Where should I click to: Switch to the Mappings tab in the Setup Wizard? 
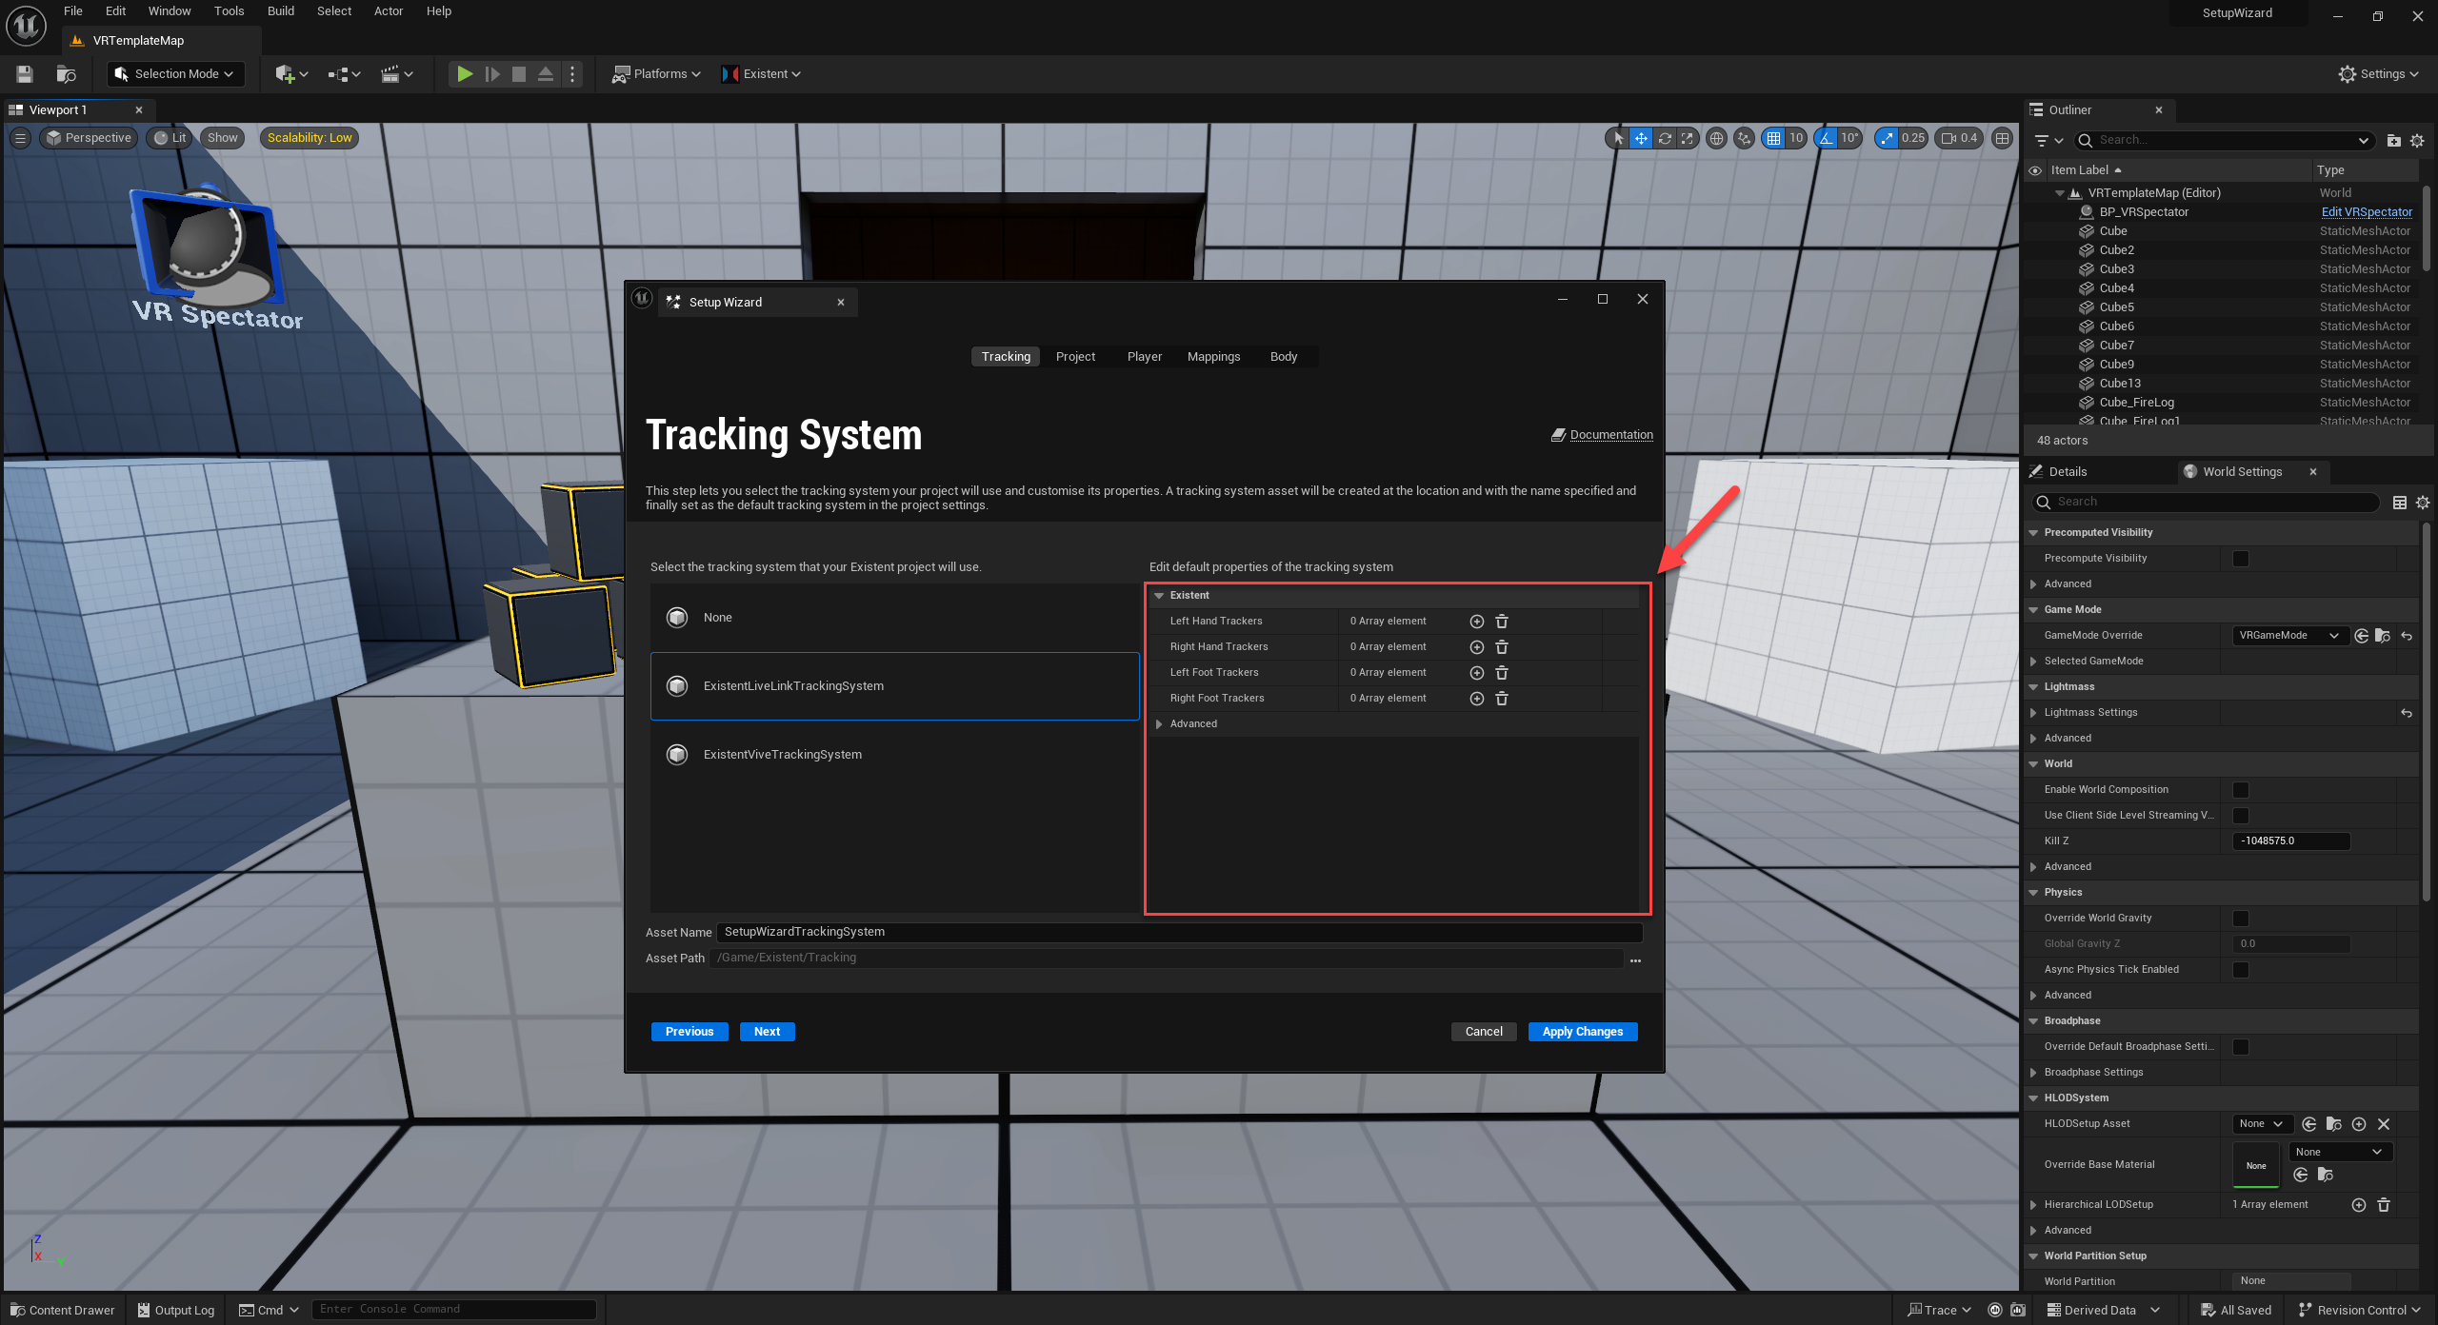coord(1213,356)
